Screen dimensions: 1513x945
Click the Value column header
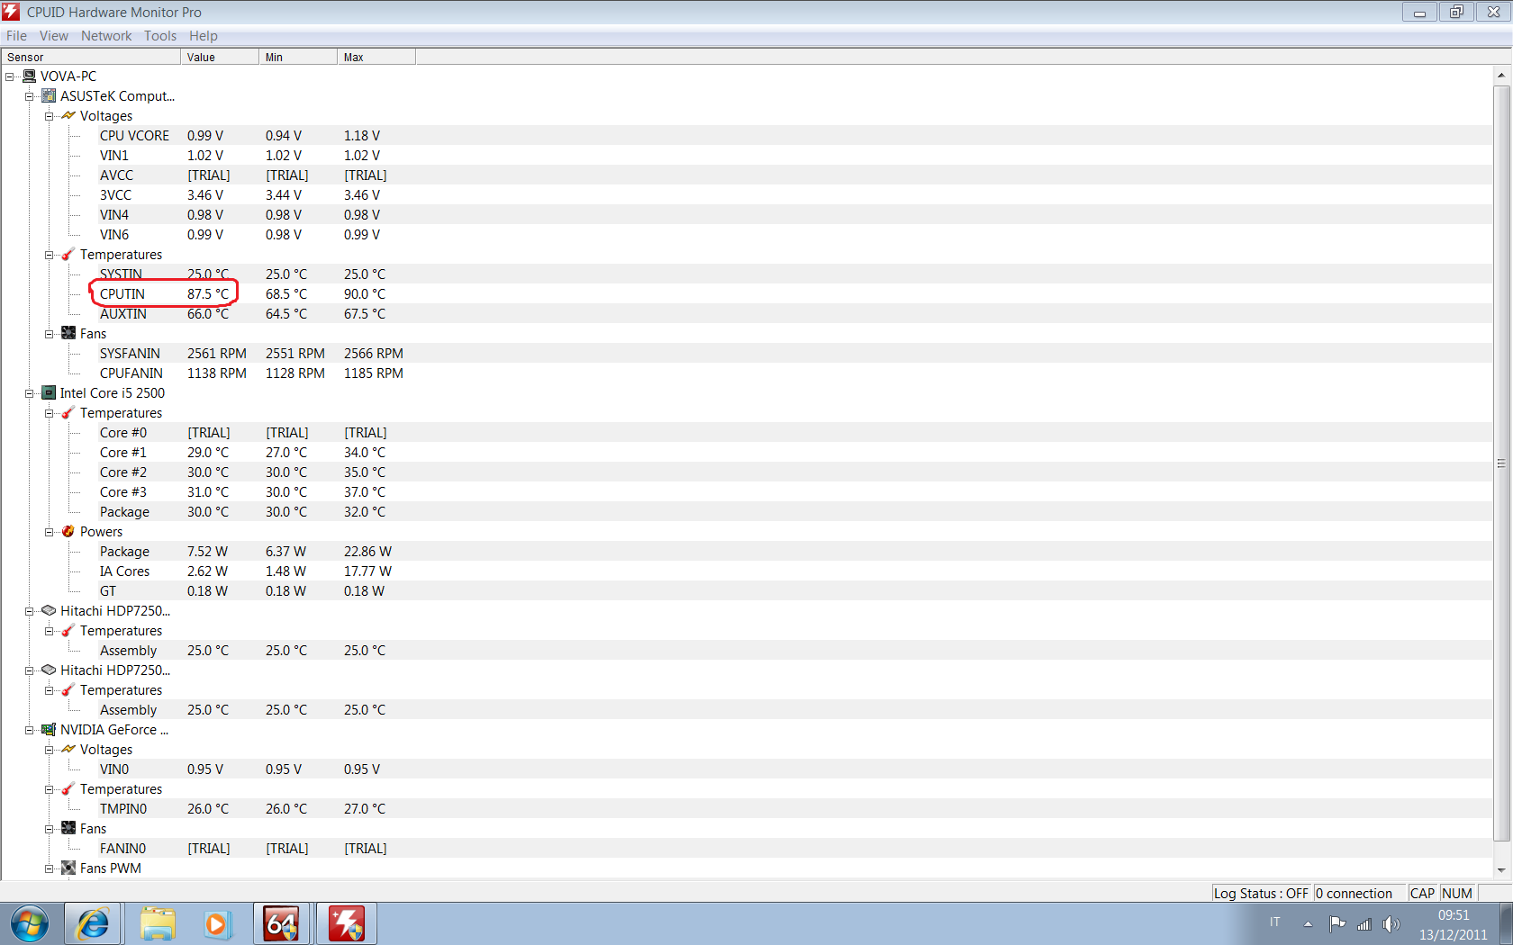click(219, 57)
